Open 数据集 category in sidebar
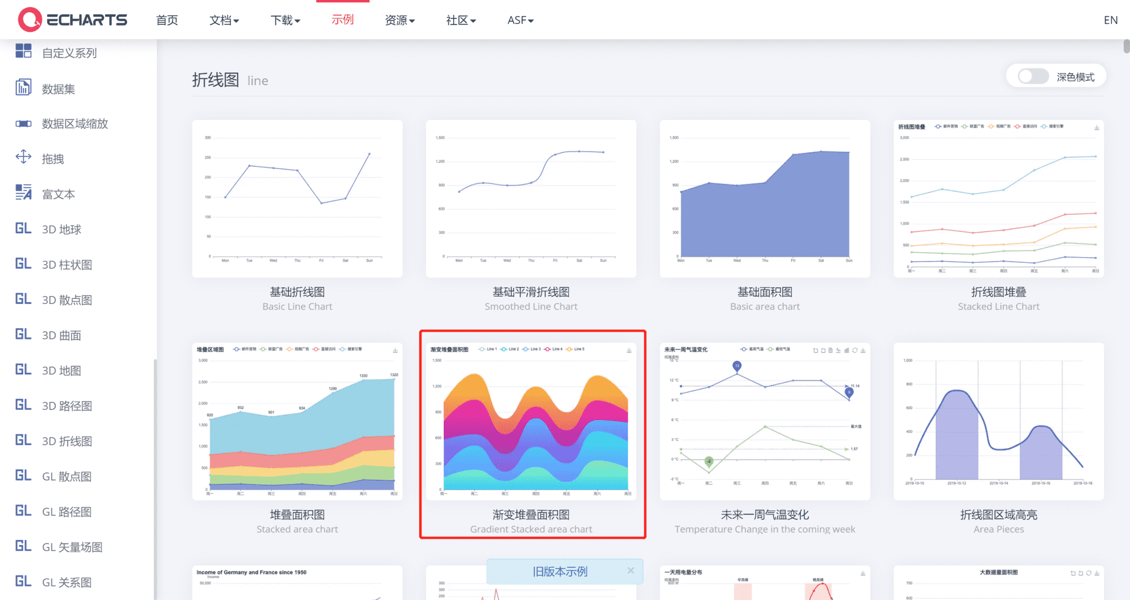 58,89
